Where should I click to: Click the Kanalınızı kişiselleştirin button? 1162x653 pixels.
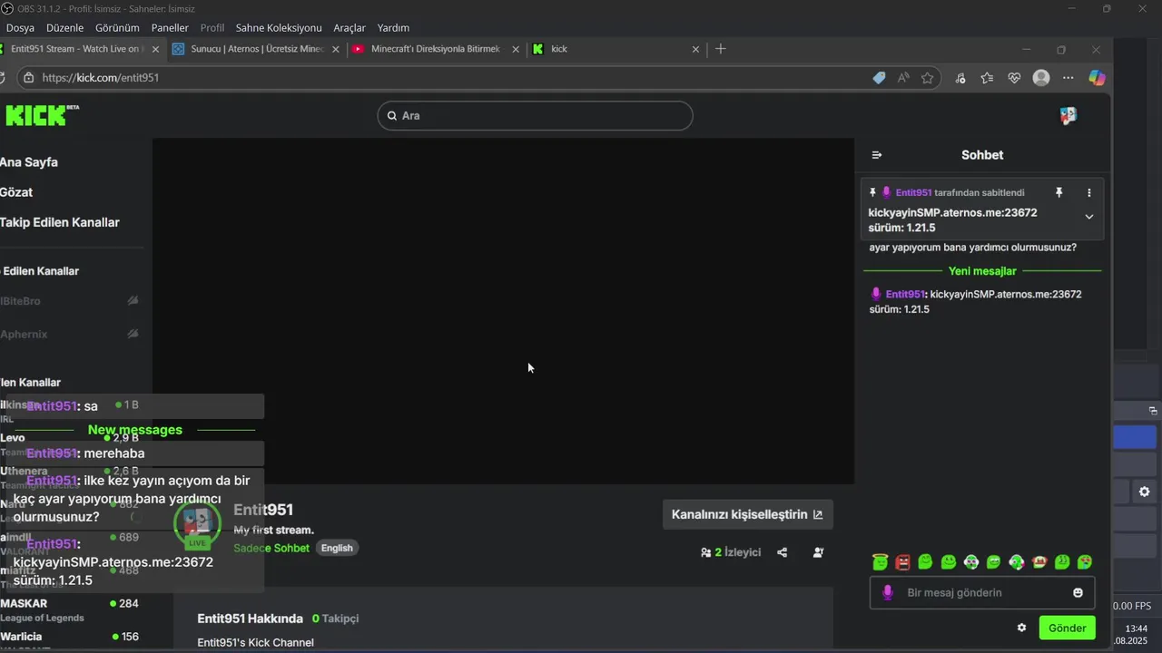pyautogui.click(x=747, y=514)
